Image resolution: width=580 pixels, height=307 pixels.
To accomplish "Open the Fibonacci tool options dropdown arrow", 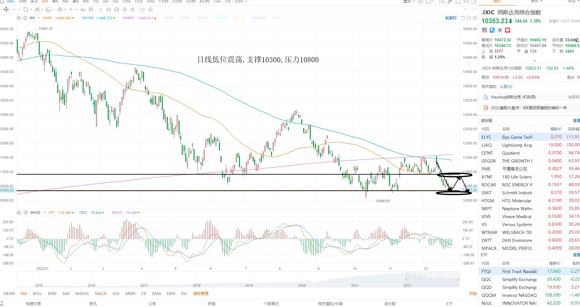I will tap(53, 10).
